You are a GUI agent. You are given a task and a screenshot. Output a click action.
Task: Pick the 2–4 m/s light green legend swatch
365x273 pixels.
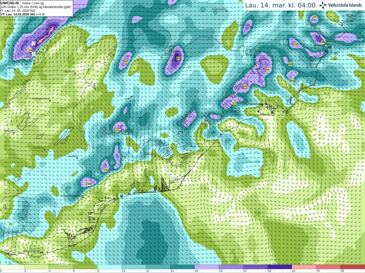(36, 267)
